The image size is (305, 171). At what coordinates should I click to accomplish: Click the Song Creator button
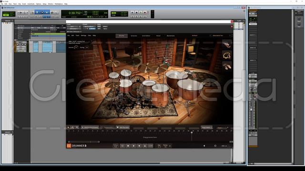coord(206,127)
